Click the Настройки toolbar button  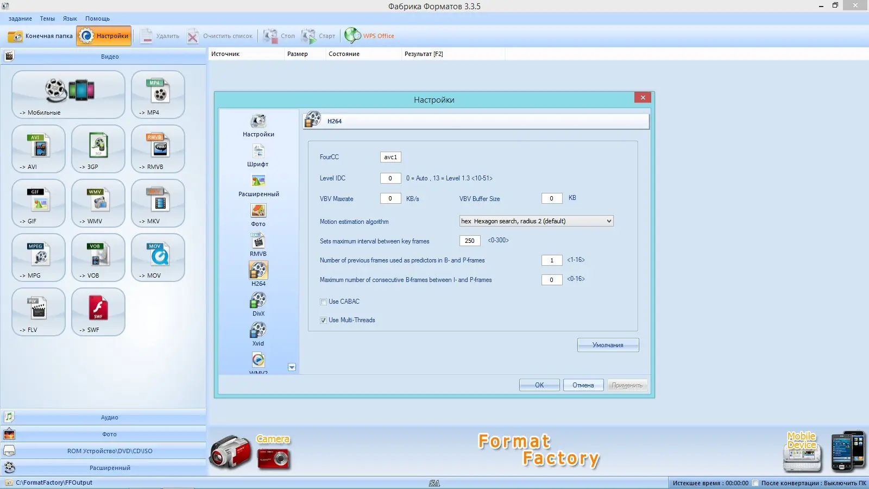pos(104,36)
